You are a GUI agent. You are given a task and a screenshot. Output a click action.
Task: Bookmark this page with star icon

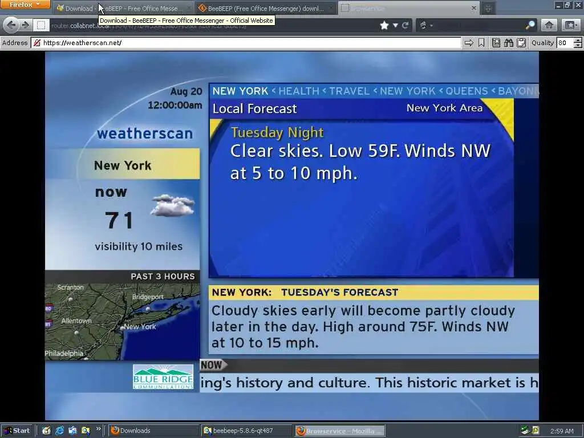tap(384, 25)
